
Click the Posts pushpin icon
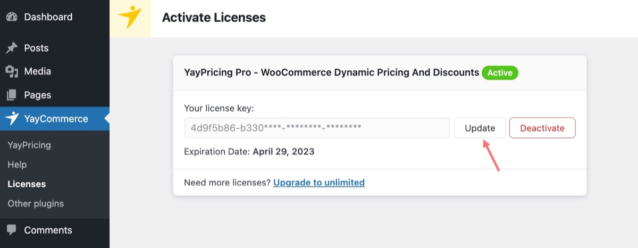[12, 48]
